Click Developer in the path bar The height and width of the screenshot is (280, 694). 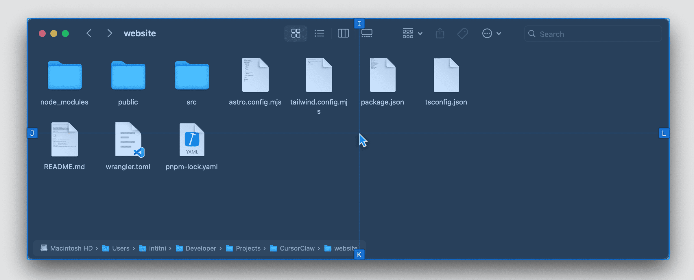tap(200, 248)
